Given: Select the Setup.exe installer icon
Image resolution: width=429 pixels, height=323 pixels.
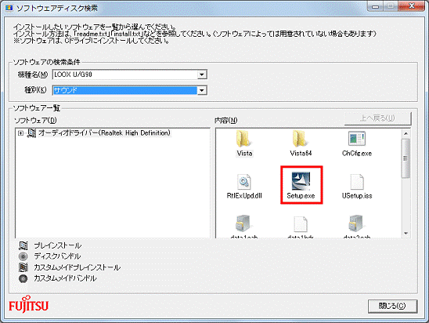Looking at the screenshot, I should click(x=301, y=181).
